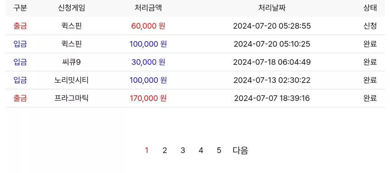Viewport: 390px width, 173px height.
Task: Select the 60,000 원 withdrawal amount
Action: (148, 26)
